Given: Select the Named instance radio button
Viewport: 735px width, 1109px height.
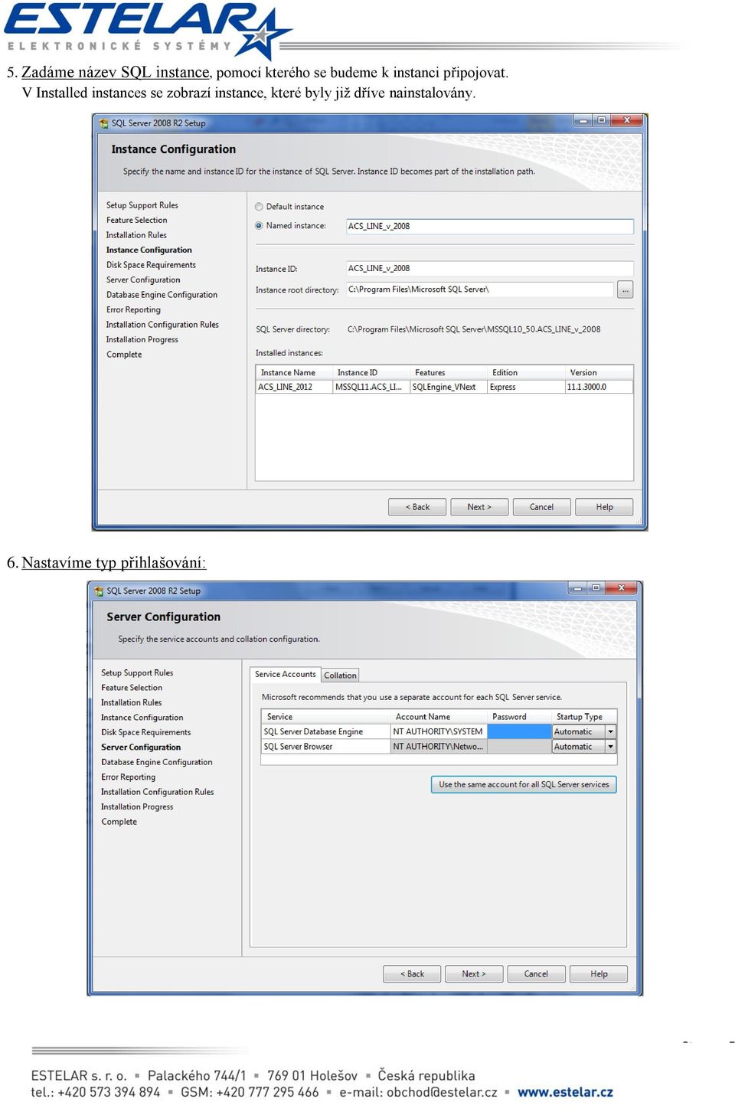Looking at the screenshot, I should (x=259, y=226).
